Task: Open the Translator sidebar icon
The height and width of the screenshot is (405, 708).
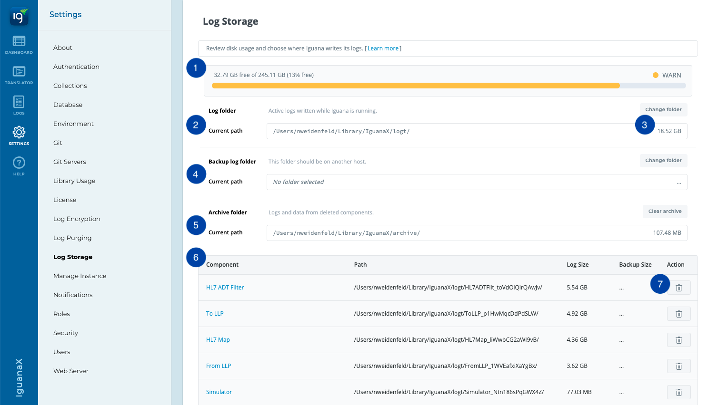Action: [19, 72]
